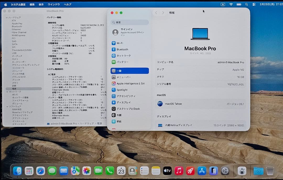Screen dimensions: 283x180
Task: Open Calendar from the Dock
Action: 121,171
